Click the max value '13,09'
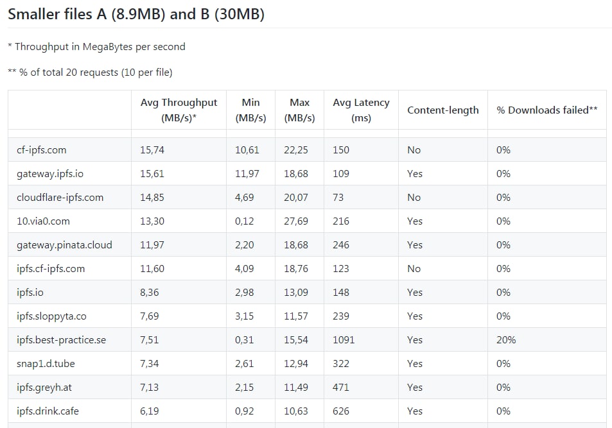Image resolution: width=612 pixels, height=428 pixels. 296,293
